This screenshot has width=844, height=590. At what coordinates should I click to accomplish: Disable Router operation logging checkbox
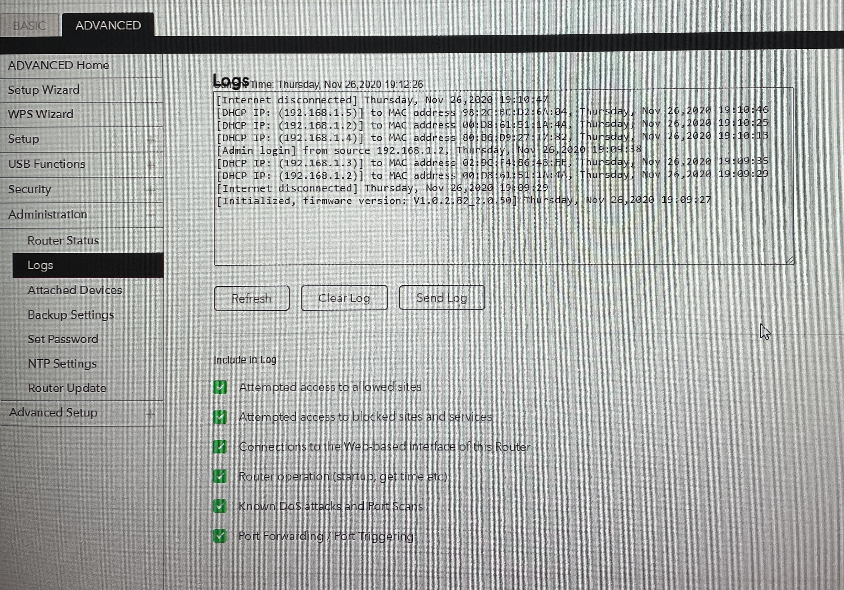(x=220, y=476)
